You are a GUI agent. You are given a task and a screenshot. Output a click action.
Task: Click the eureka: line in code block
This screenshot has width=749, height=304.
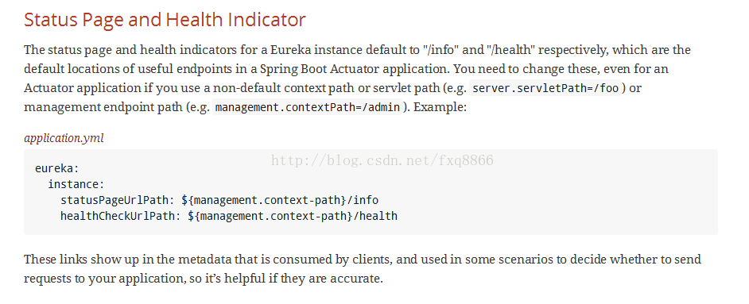tap(56, 168)
